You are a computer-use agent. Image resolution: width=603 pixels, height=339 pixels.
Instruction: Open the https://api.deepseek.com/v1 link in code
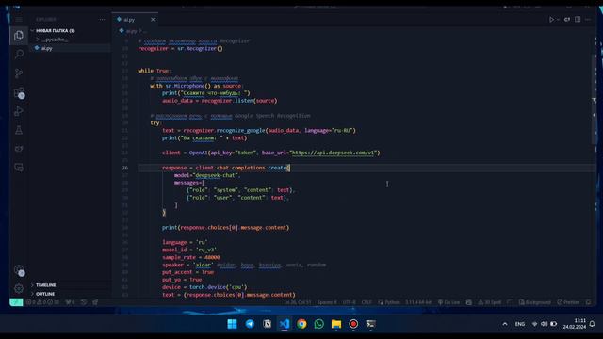coord(333,153)
